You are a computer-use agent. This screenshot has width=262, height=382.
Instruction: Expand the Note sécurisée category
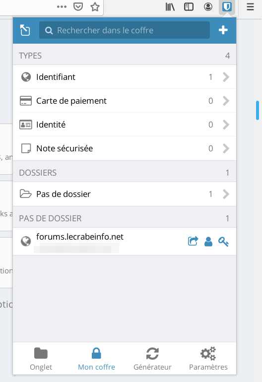click(125, 148)
